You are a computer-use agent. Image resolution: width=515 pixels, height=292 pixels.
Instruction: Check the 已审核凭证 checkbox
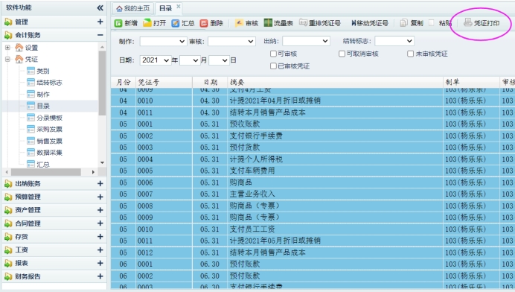point(273,66)
